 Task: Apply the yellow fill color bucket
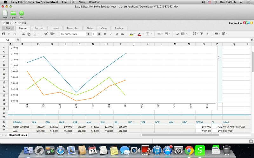coord(131,34)
